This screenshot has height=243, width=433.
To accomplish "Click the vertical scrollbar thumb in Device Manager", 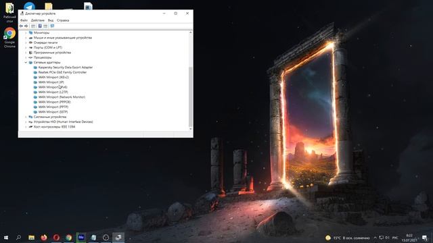I will (x=191, y=97).
